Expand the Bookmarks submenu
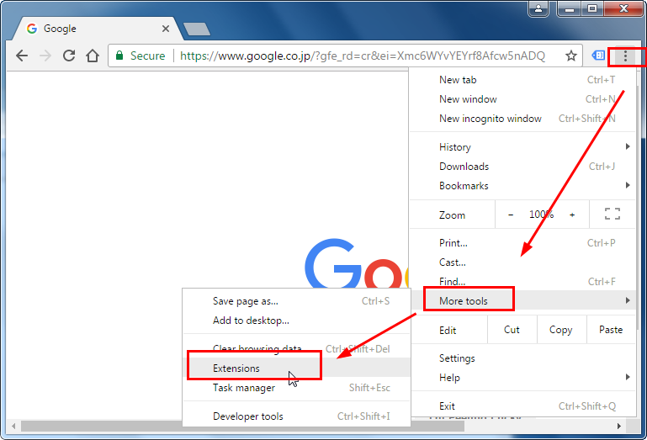This screenshot has height=440, width=647. pos(522,186)
